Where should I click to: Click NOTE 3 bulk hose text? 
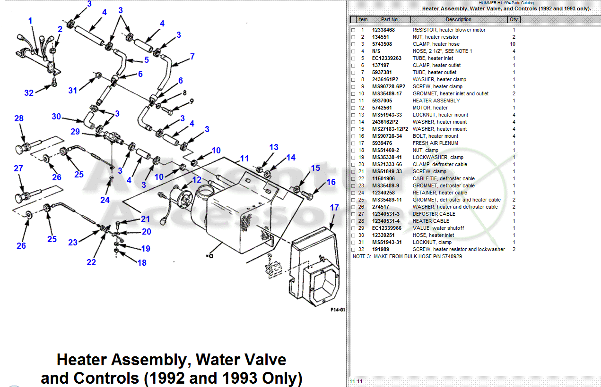[407, 256]
